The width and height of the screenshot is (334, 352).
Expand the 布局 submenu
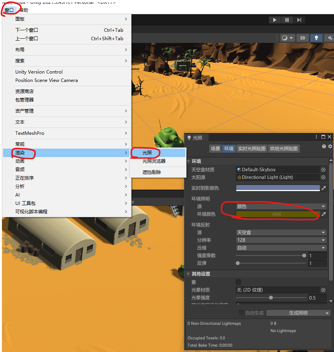(67, 50)
